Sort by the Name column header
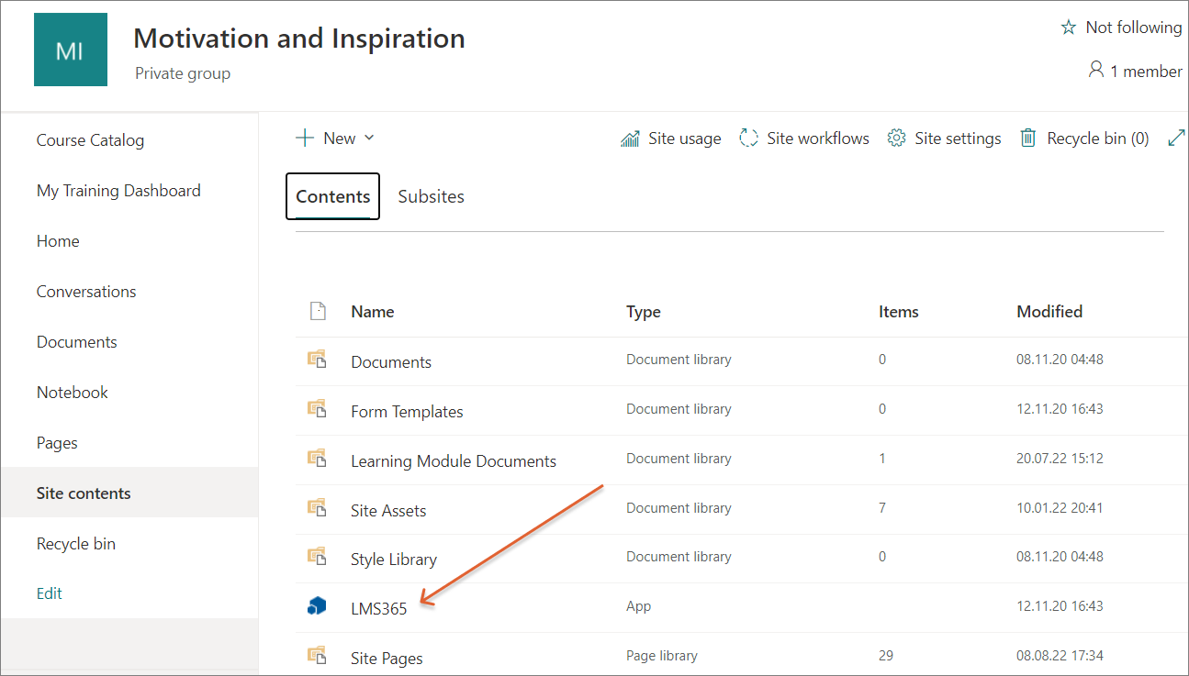 coord(372,312)
